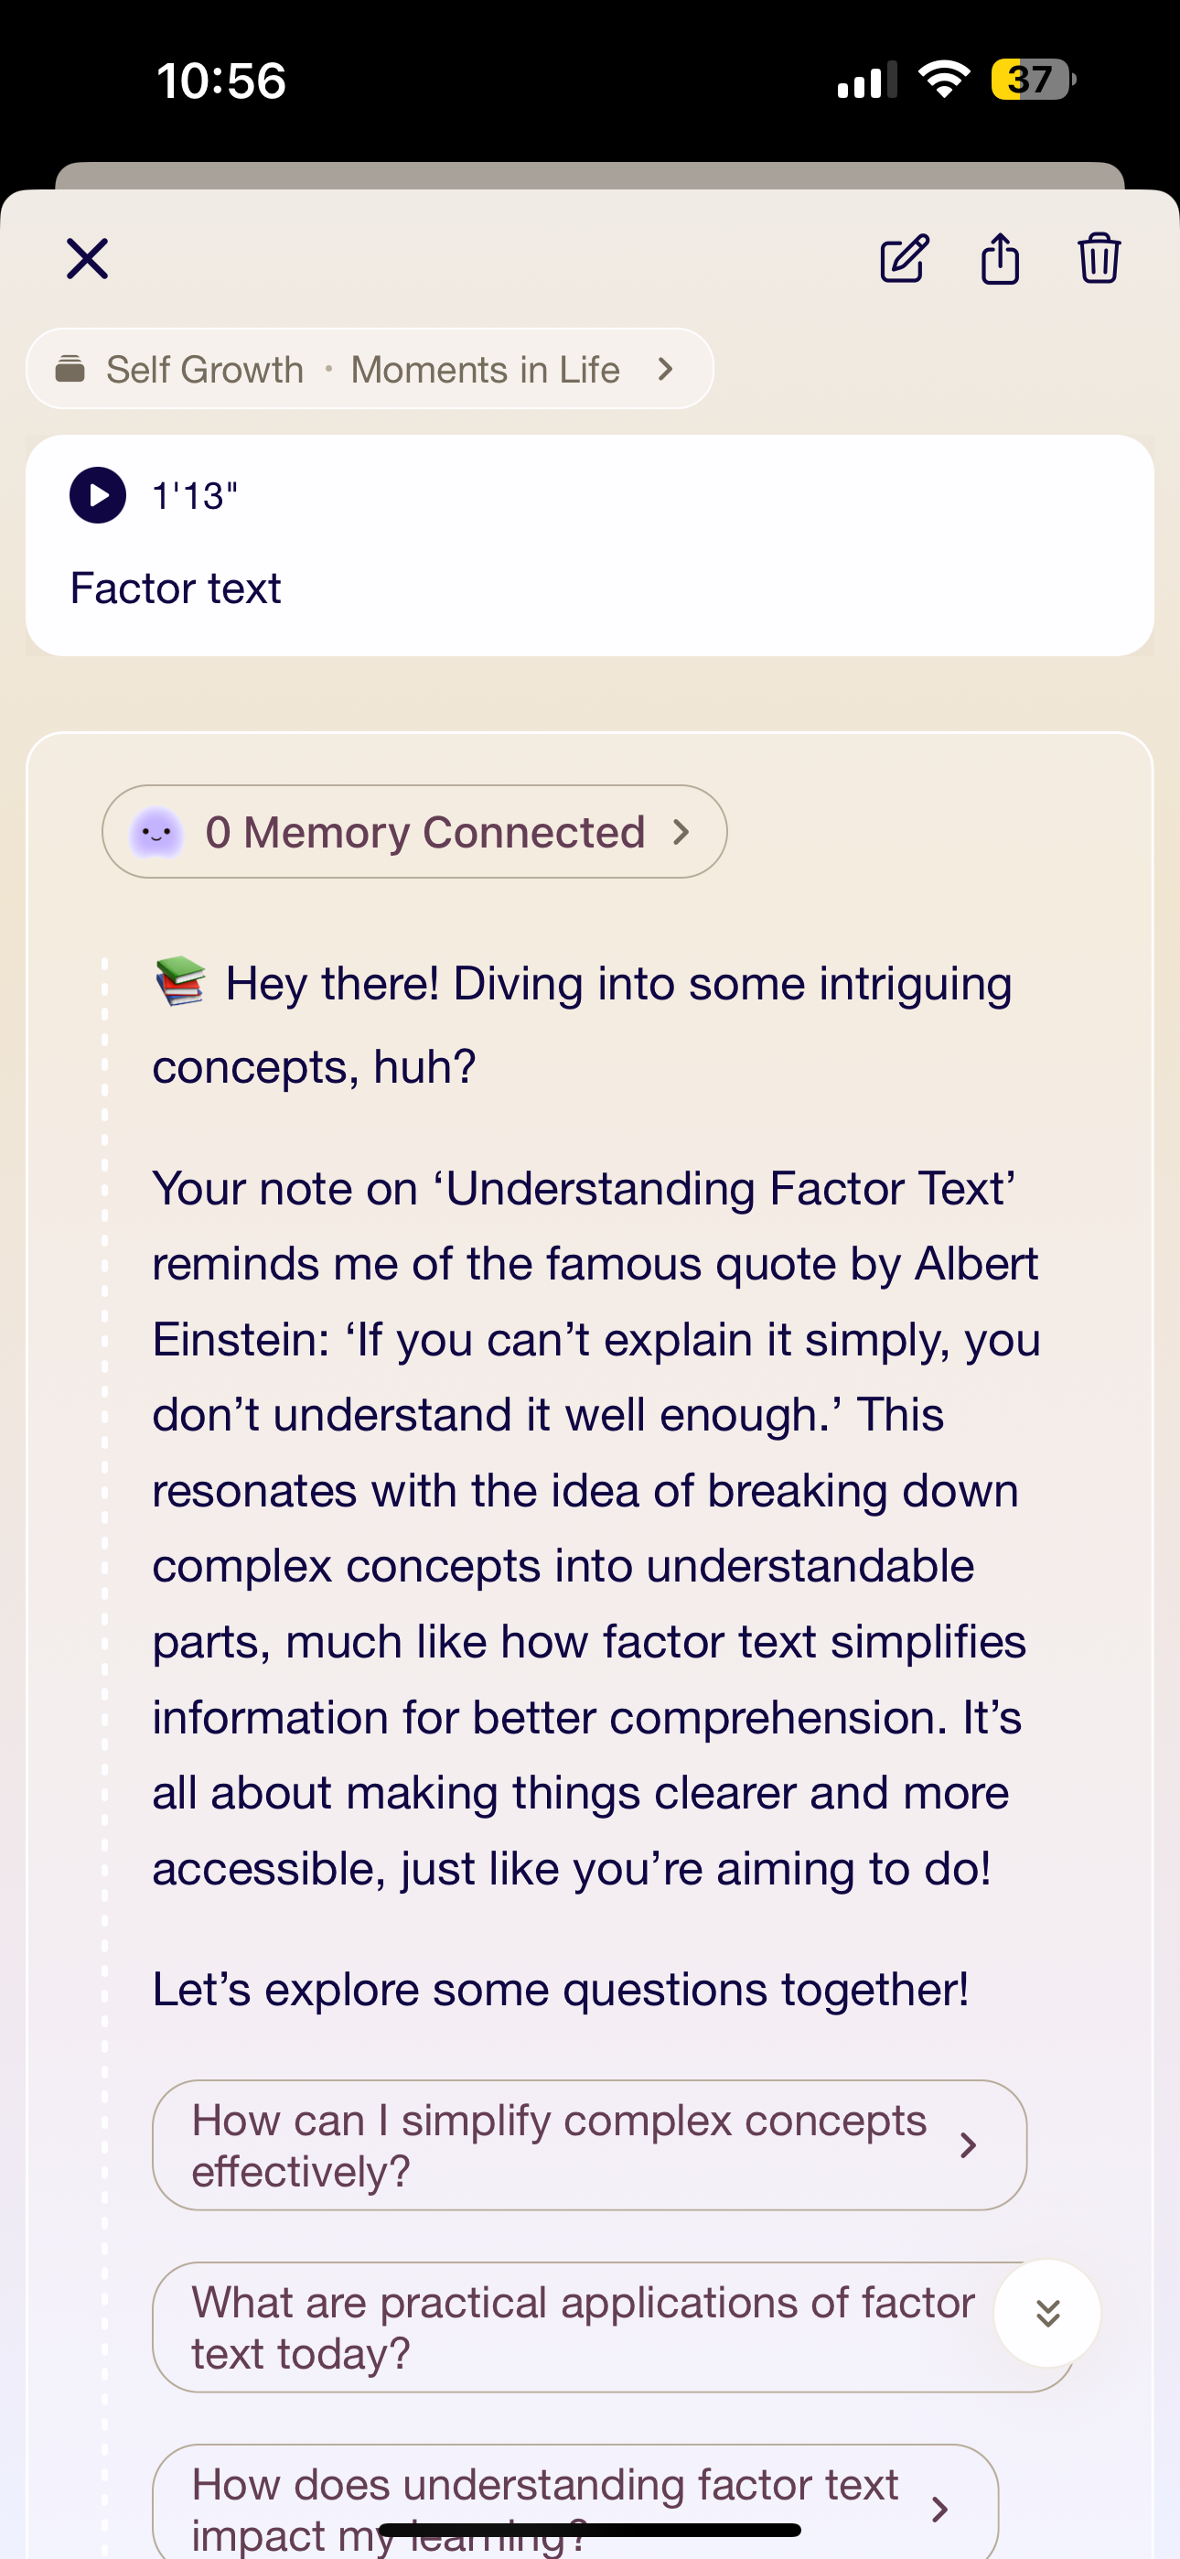The image size is (1180, 2559).
Task: Tap the books emoji in the reply
Action: [181, 981]
